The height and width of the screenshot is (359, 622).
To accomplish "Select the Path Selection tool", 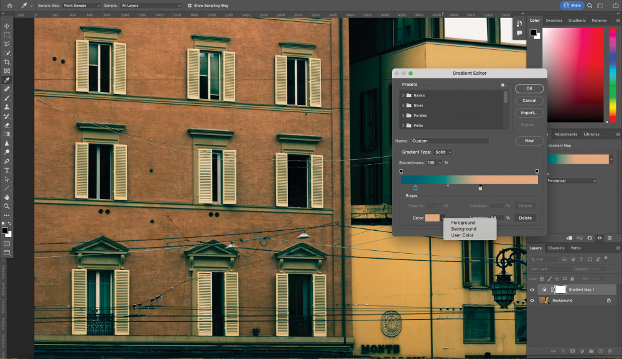I will click(7, 179).
